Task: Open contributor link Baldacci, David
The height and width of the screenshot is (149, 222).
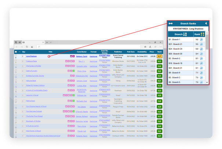Action: [82, 56]
